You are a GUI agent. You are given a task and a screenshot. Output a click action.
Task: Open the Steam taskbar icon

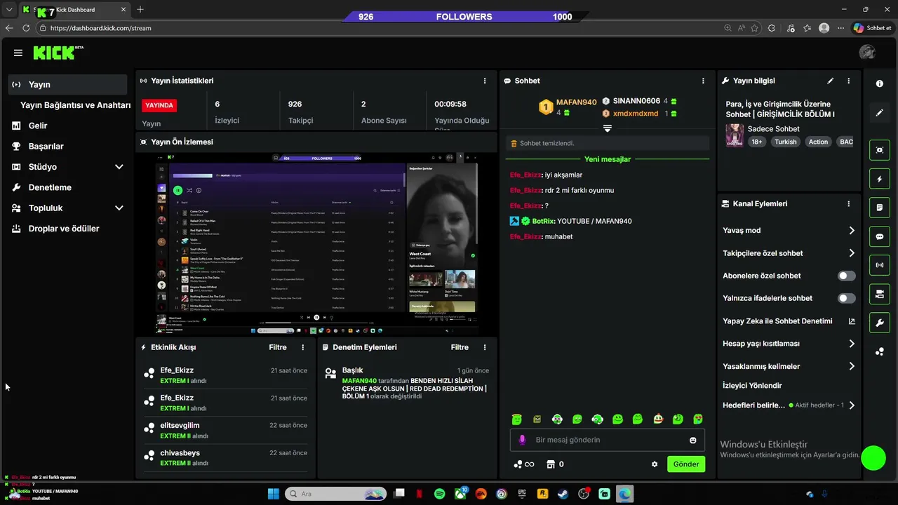563,494
